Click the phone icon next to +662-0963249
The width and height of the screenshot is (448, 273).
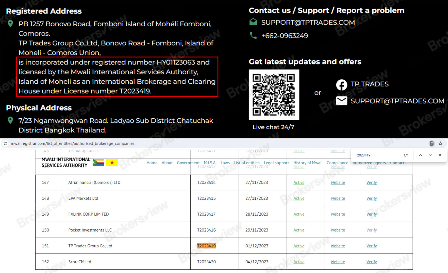(253, 35)
